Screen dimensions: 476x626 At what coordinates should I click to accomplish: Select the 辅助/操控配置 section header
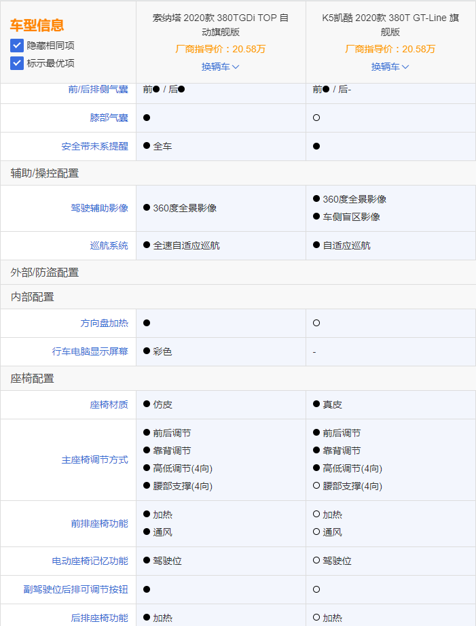[238, 173]
